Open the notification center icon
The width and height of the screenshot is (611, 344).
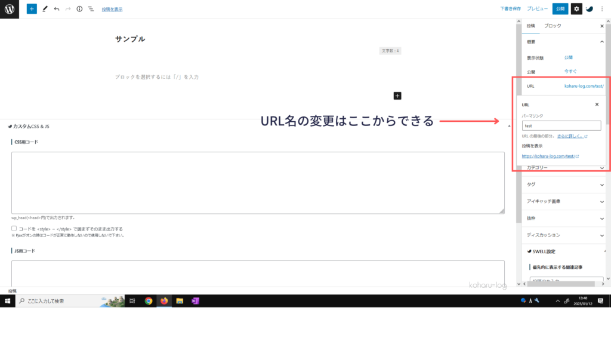click(600, 301)
